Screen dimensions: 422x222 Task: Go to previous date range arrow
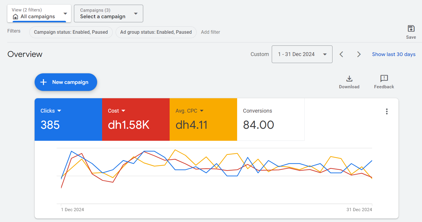(x=341, y=54)
